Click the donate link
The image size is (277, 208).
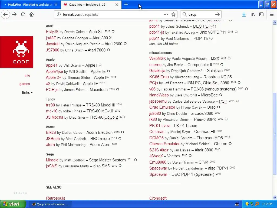[x=20, y=193]
